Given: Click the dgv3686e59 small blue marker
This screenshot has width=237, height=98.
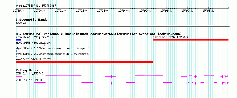Looking at the screenshot, I should pyautogui.click(x=16, y=51).
